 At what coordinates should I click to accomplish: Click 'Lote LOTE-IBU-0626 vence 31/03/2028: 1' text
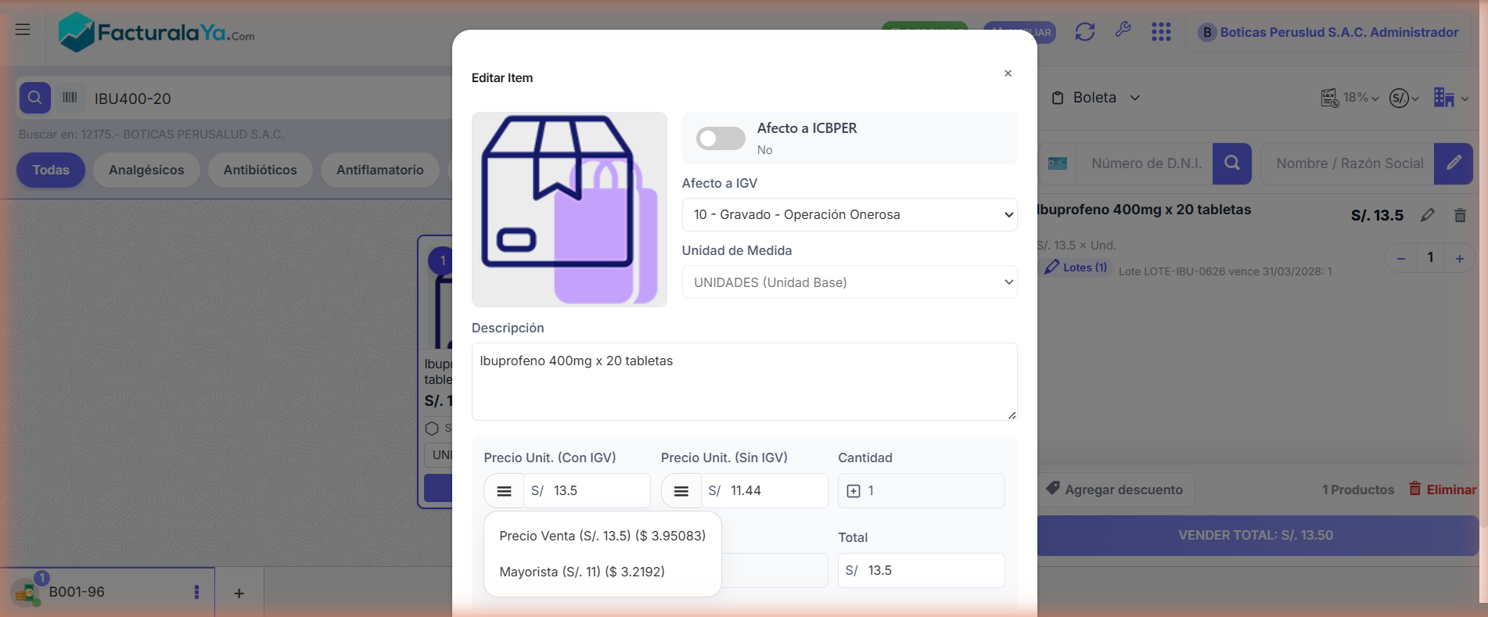pyautogui.click(x=1225, y=271)
